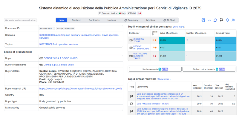
Task: Flag this tender via toolbar flag icon
Action: click(x=221, y=20)
